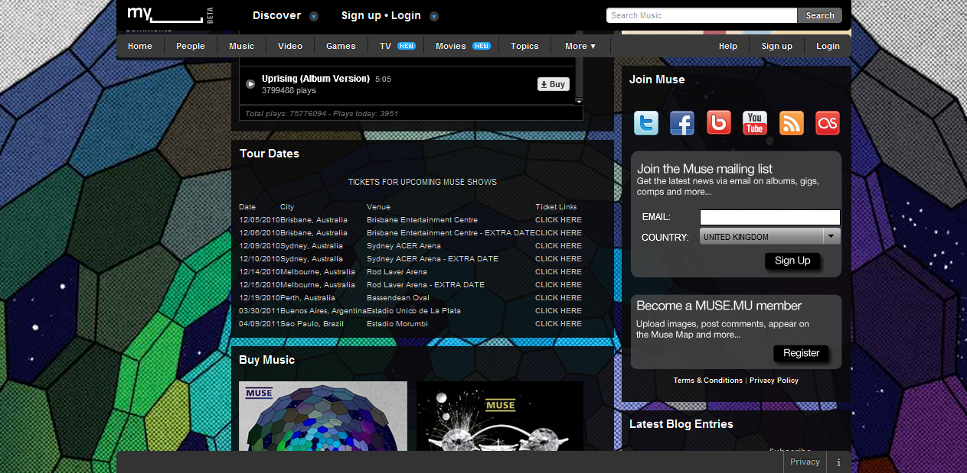This screenshot has width=967, height=473.
Task: Focus the EMAIL input field
Action: pyautogui.click(x=770, y=217)
